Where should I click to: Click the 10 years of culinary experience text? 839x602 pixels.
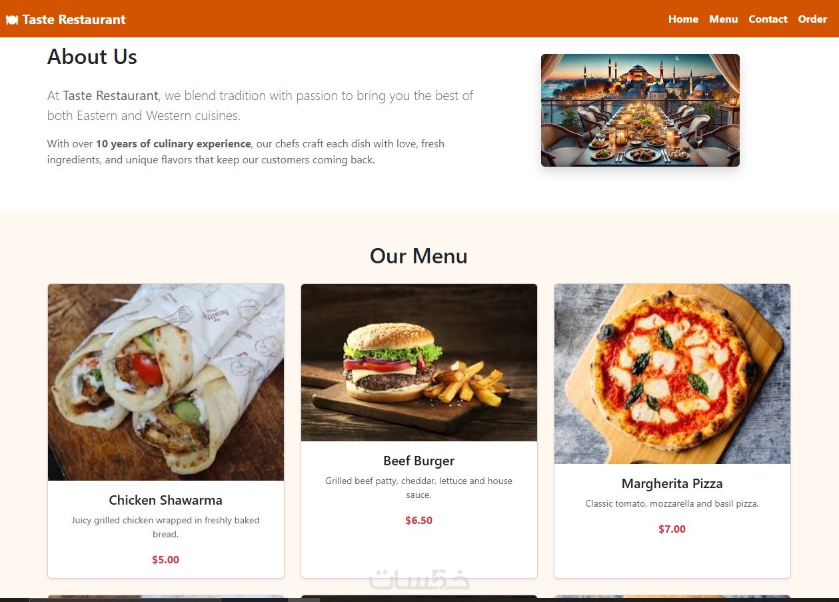click(x=173, y=143)
